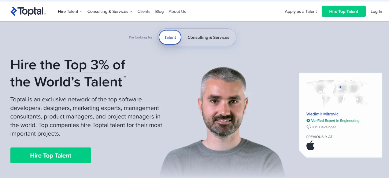Image resolution: width=389 pixels, height=178 pixels.
Task: Select Talent in the I'm looking for switcher
Action: (170, 37)
